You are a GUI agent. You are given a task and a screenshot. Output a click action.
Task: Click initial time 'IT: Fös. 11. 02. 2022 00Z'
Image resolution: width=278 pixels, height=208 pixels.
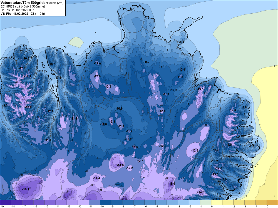click(17, 10)
